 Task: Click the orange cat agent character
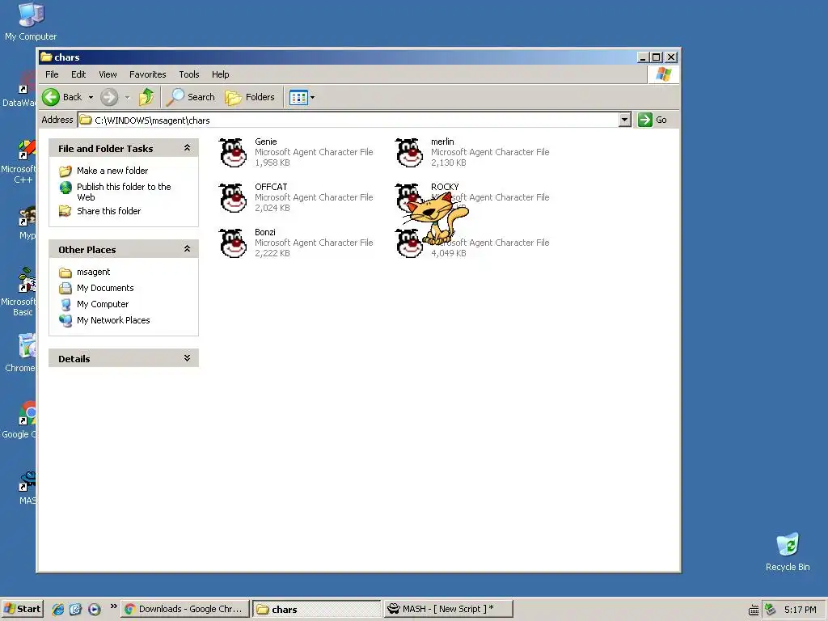pyautogui.click(x=436, y=218)
